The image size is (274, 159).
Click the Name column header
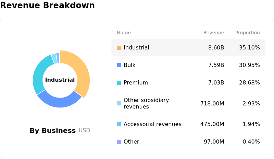pos(124,33)
